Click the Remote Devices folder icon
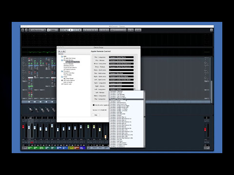The width and height of the screenshot is (234, 175). click(62, 60)
